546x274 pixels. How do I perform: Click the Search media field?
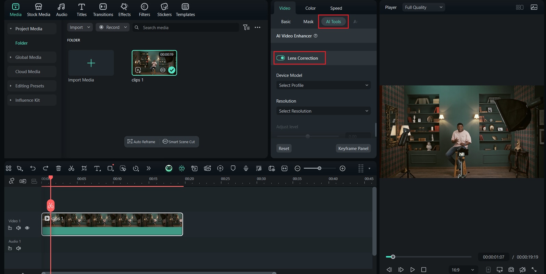(x=186, y=27)
